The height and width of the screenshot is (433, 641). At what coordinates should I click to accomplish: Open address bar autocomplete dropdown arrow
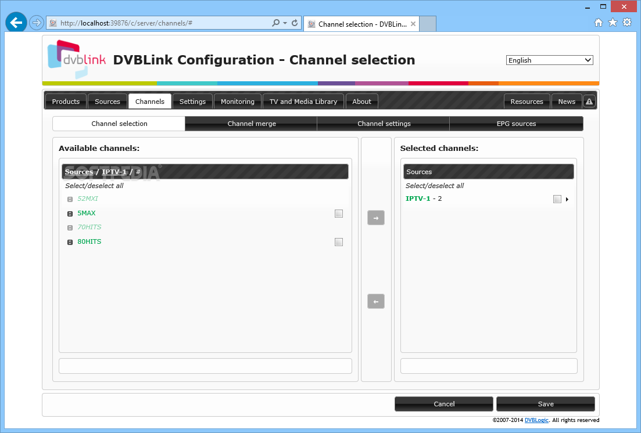[x=285, y=23]
